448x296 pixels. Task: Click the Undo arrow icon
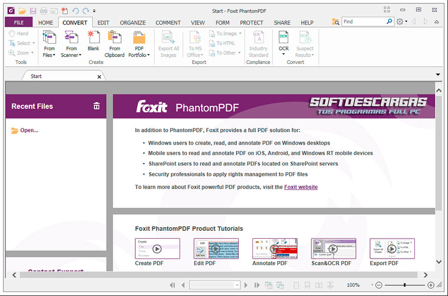(75, 11)
